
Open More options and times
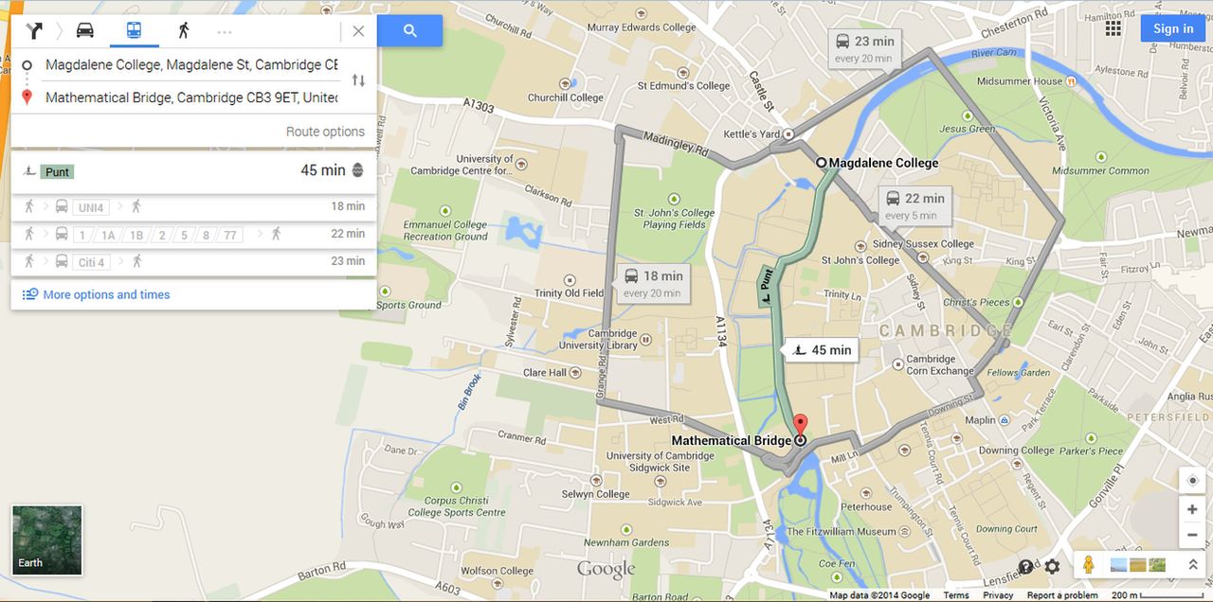pyautogui.click(x=96, y=294)
